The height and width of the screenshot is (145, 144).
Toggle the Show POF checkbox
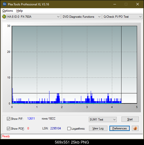click(x=9, y=128)
